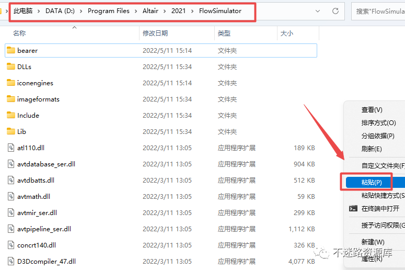The image size is (405, 270).
Task: Select the iconengines folder name
Action: [35, 83]
